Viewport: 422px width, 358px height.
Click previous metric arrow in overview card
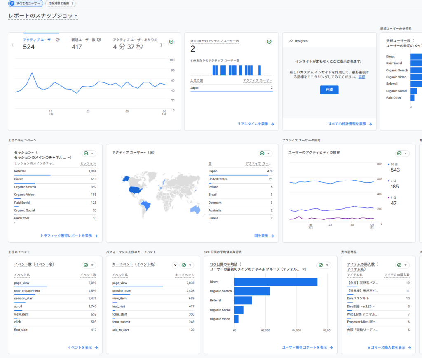[12, 45]
